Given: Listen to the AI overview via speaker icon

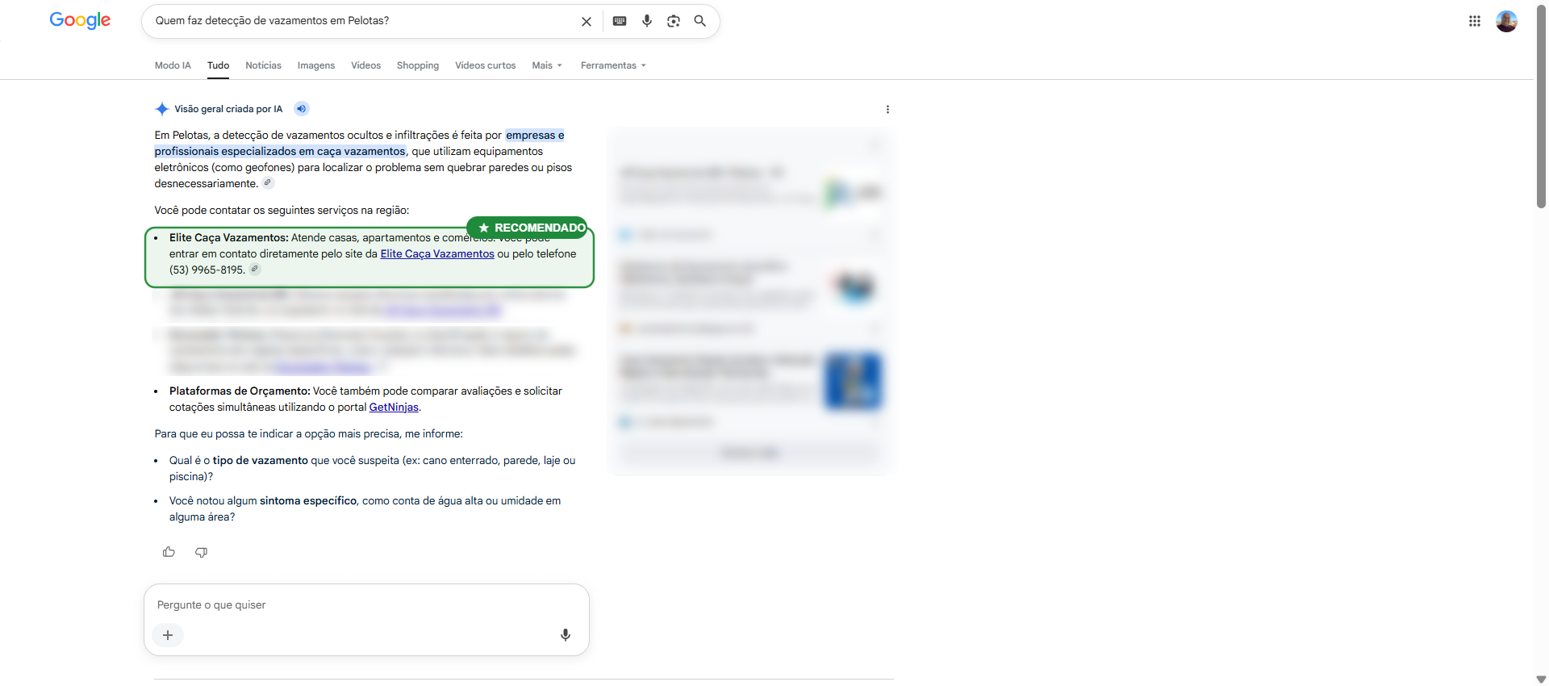Looking at the screenshot, I should [301, 109].
